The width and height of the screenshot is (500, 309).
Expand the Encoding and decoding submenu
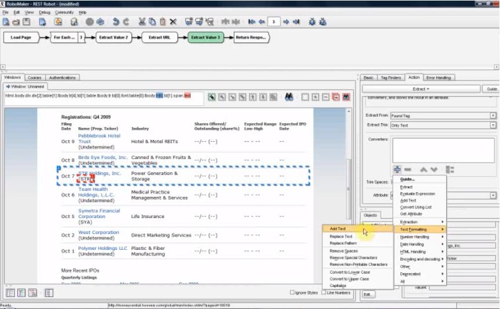coord(420,259)
